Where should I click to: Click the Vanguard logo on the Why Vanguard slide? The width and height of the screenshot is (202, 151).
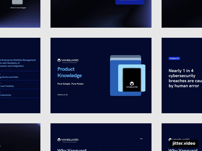click(x=68, y=140)
